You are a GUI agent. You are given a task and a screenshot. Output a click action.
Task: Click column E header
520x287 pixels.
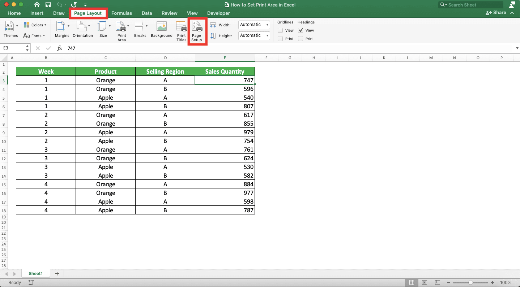coord(225,58)
